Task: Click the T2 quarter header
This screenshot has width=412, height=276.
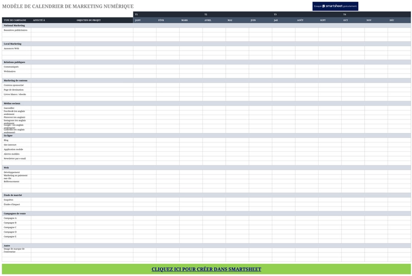Action: (237, 14)
